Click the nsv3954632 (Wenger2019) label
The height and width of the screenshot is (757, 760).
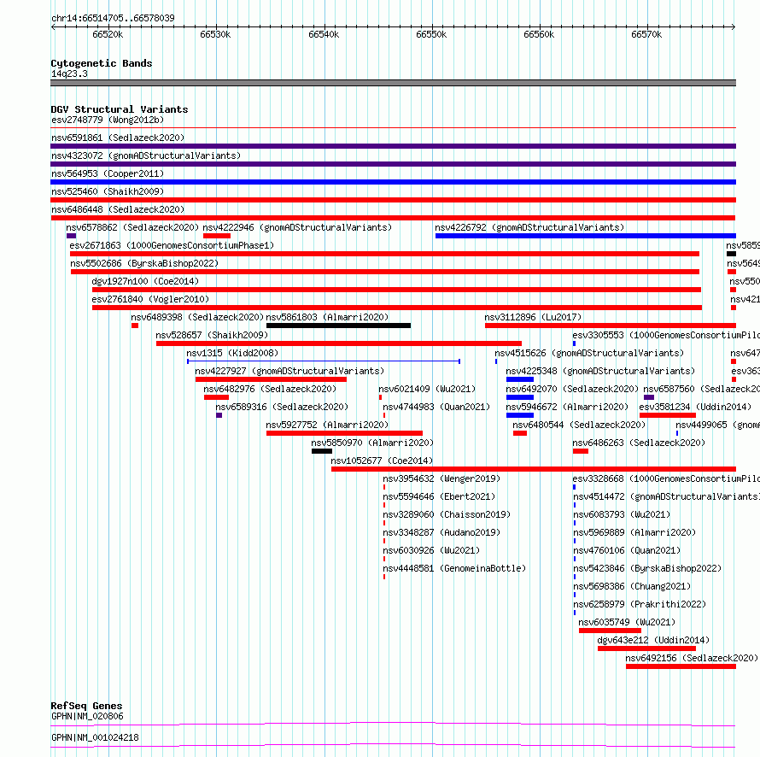(x=441, y=478)
